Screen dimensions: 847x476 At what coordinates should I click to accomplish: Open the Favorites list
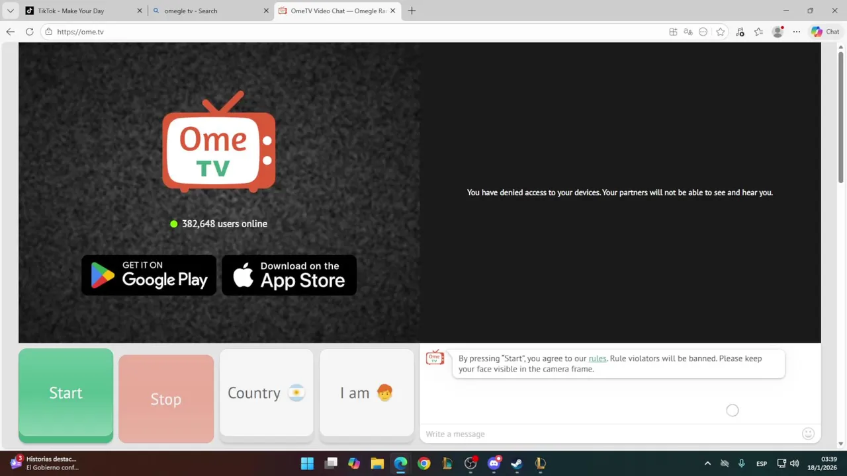click(x=758, y=32)
